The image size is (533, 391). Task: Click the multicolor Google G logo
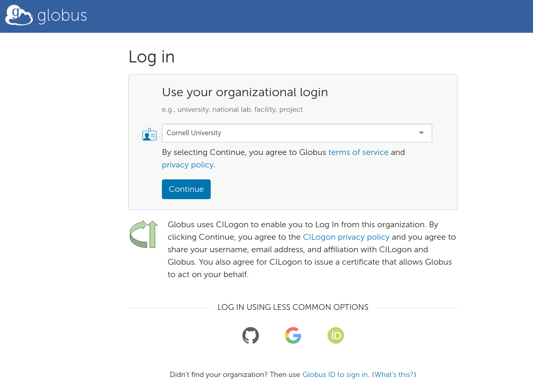pyautogui.click(x=293, y=335)
